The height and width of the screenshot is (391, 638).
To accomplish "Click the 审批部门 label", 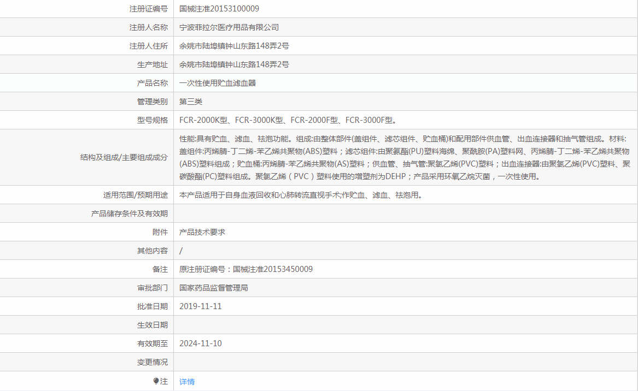I will (x=152, y=288).
